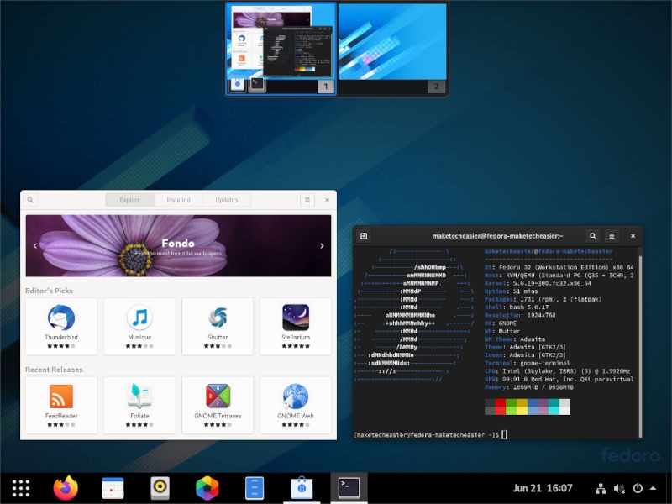Click the network icon in the system tray

pyautogui.click(x=601, y=489)
